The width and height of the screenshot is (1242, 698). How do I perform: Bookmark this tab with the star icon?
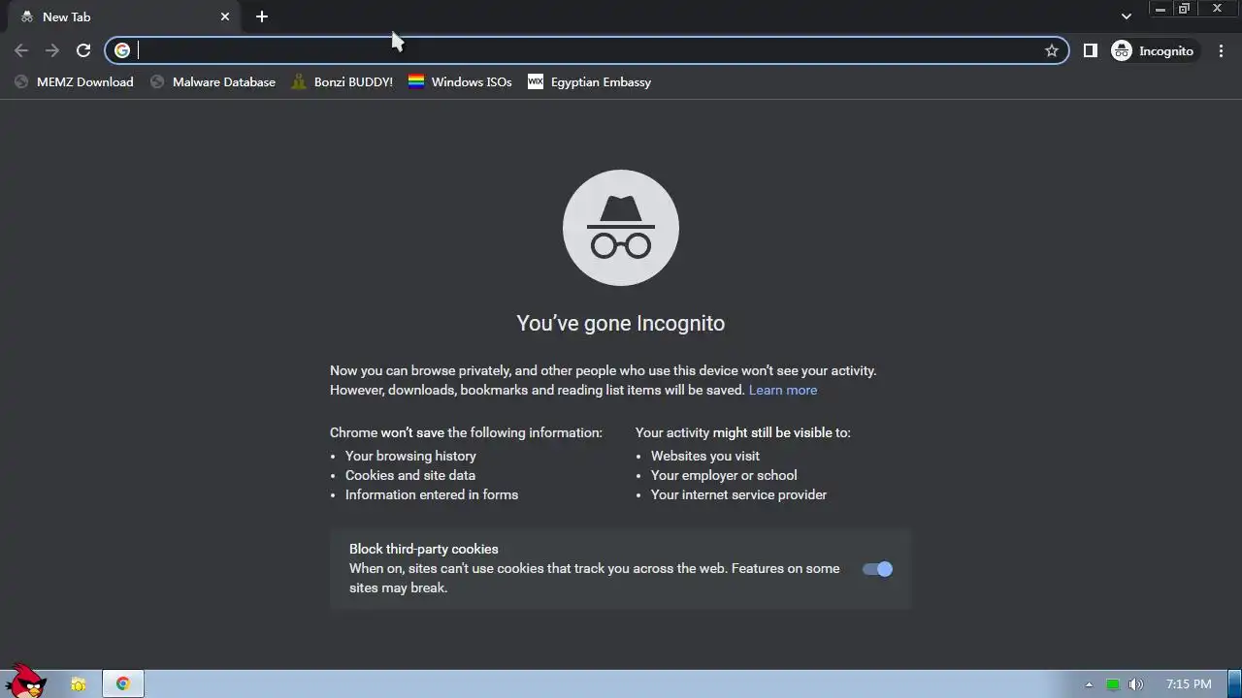click(1052, 50)
